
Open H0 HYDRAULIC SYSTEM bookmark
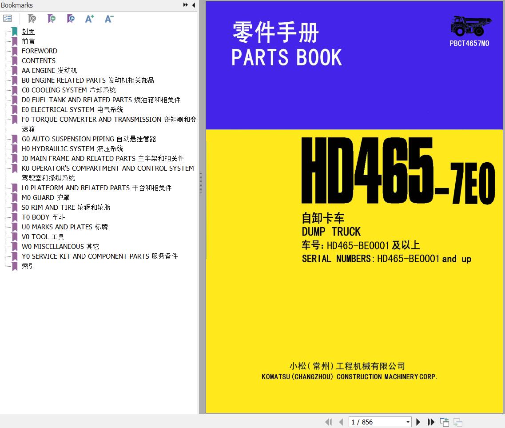point(72,148)
